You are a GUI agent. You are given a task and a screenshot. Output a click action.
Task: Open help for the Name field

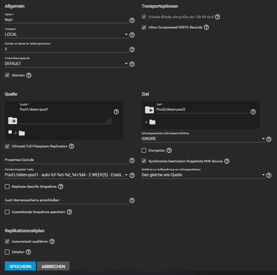pyautogui.click(x=132, y=20)
